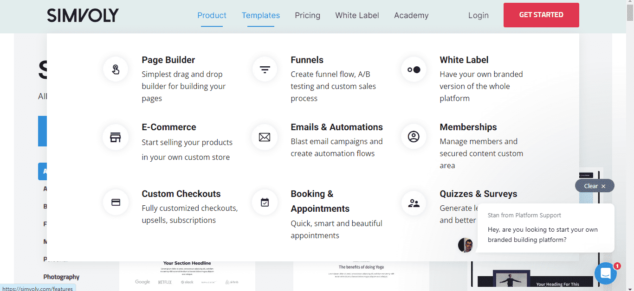Open the Academy nav item
This screenshot has height=291, width=634.
point(411,15)
